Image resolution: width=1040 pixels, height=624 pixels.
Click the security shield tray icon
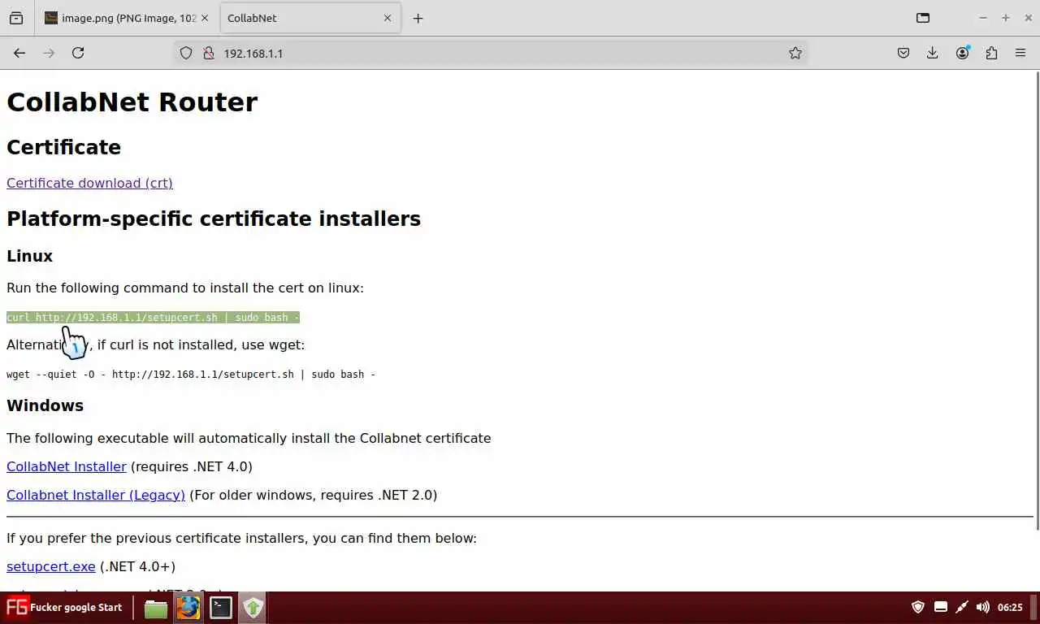pyautogui.click(x=918, y=607)
